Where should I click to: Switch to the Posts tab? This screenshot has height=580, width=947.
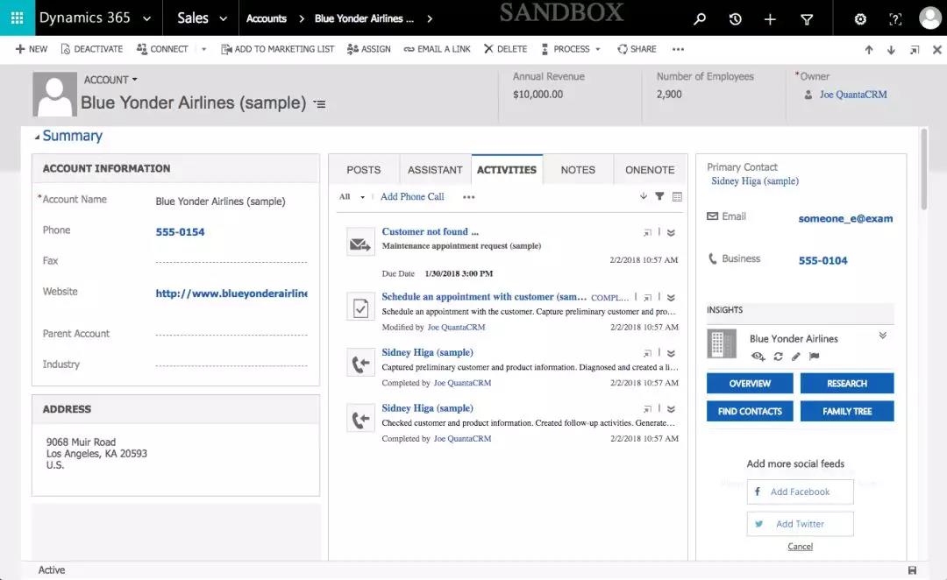[x=363, y=170]
